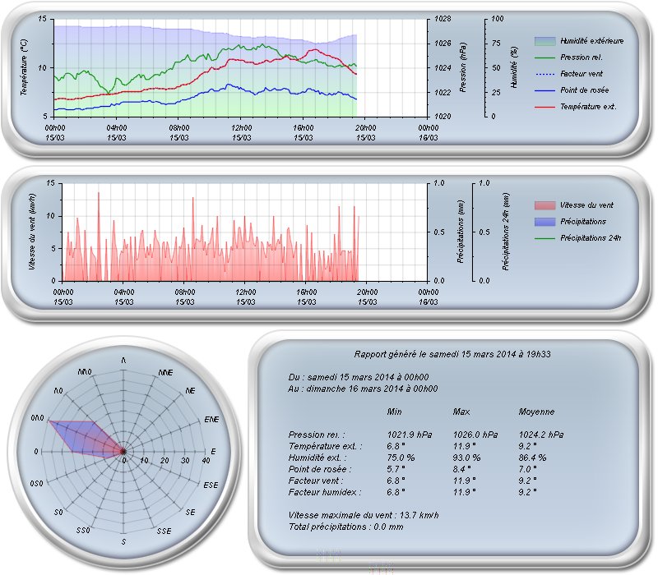
Task: Click the Facteur humidex row label
Action: [x=325, y=492]
